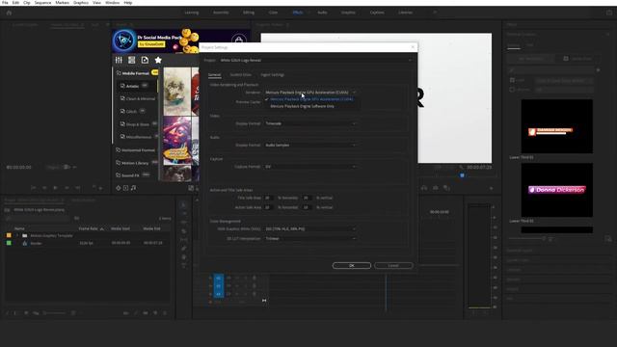
Task: Toggle first audio track target in timeline
Action: pyautogui.click(x=219, y=278)
